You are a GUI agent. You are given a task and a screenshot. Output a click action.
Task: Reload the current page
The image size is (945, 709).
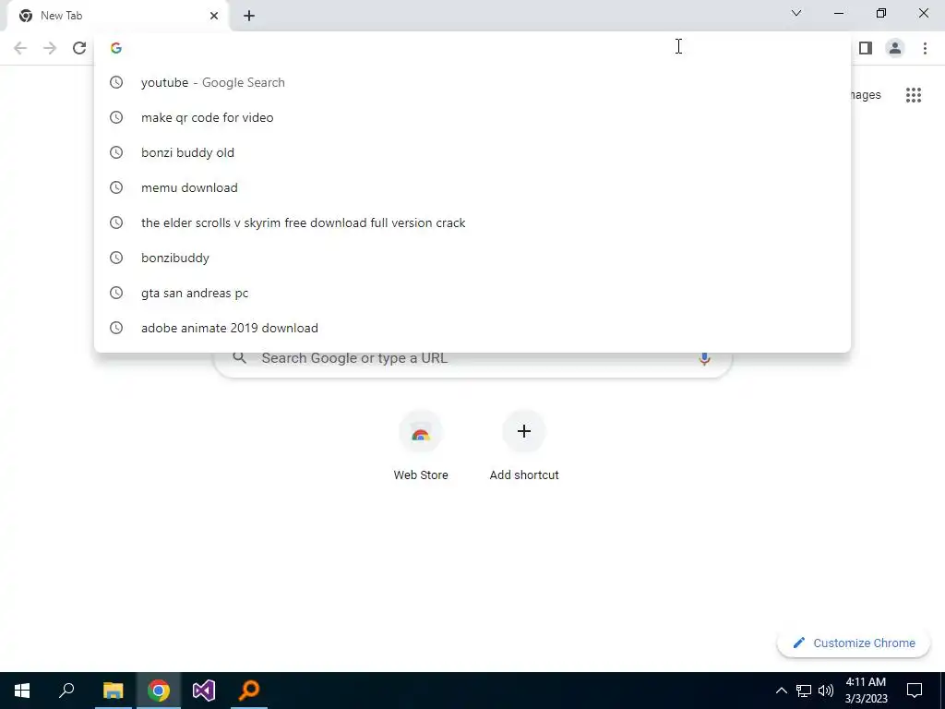click(x=79, y=48)
